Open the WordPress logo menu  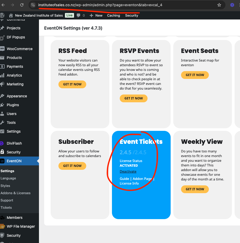pos(2,15)
